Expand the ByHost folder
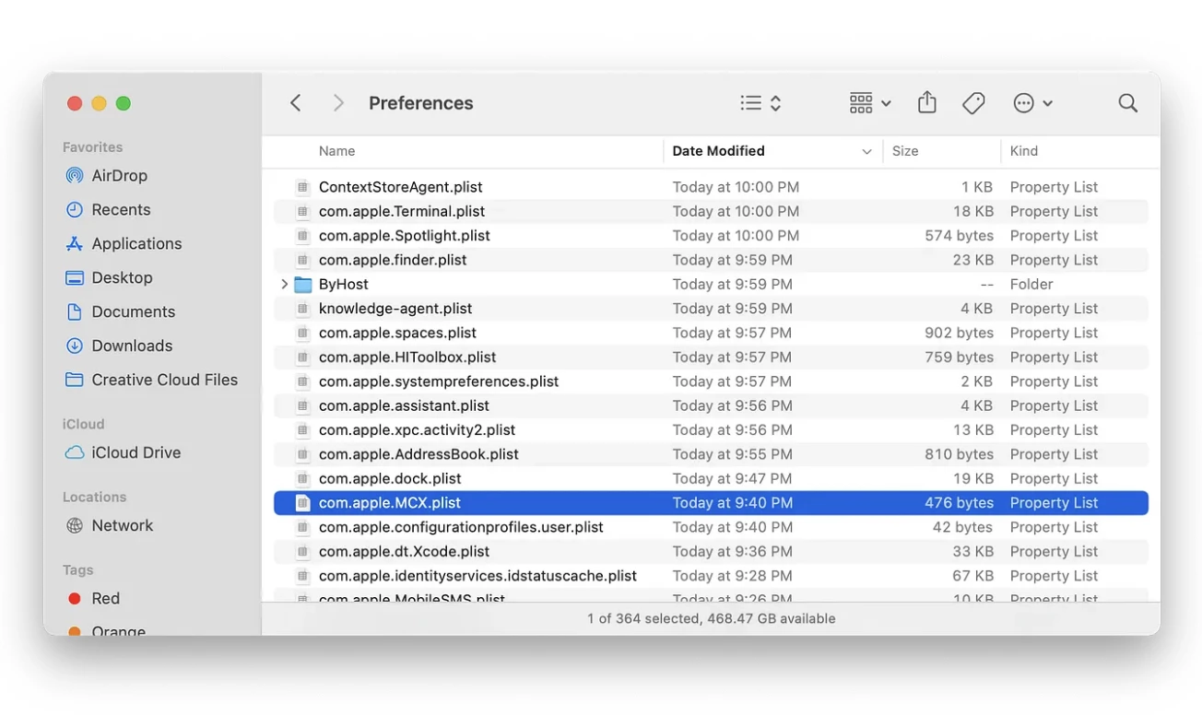Screen dimensions: 1202x715 [284, 285]
